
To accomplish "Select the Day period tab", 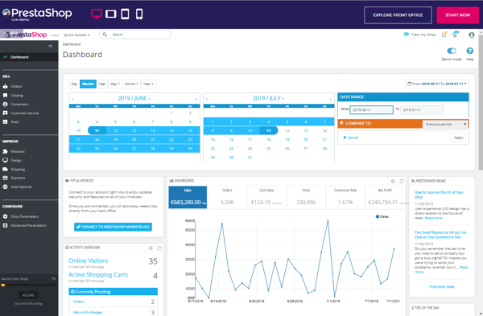I will point(74,84).
